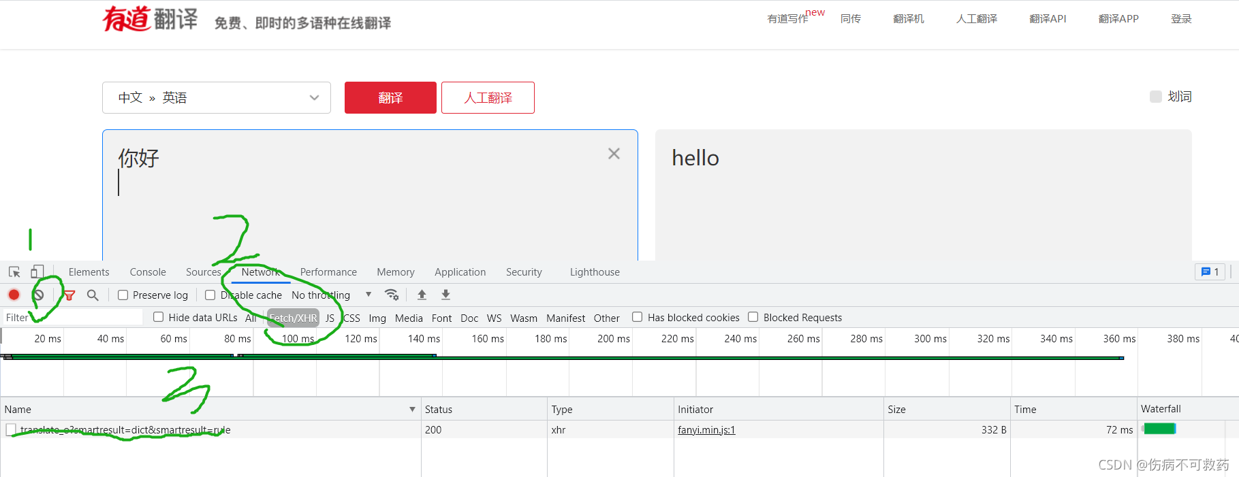1239x477 pixels.
Task: Import HAR file upload arrow icon
Action: [x=422, y=295]
